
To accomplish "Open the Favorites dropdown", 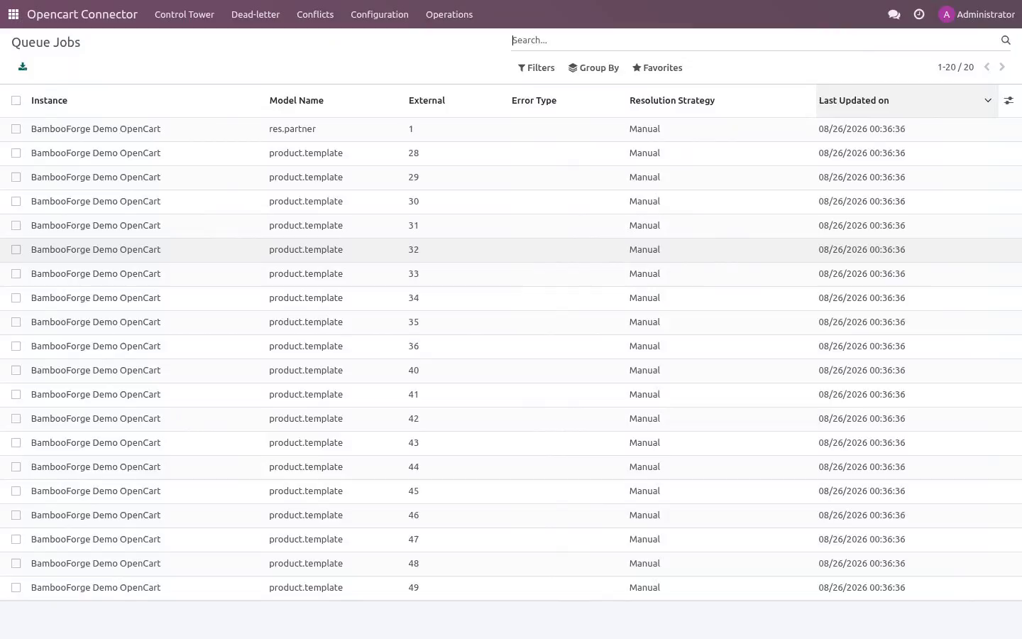I will point(657,68).
